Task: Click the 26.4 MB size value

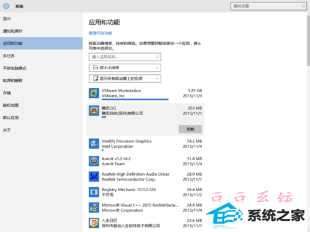Action: [x=194, y=189]
